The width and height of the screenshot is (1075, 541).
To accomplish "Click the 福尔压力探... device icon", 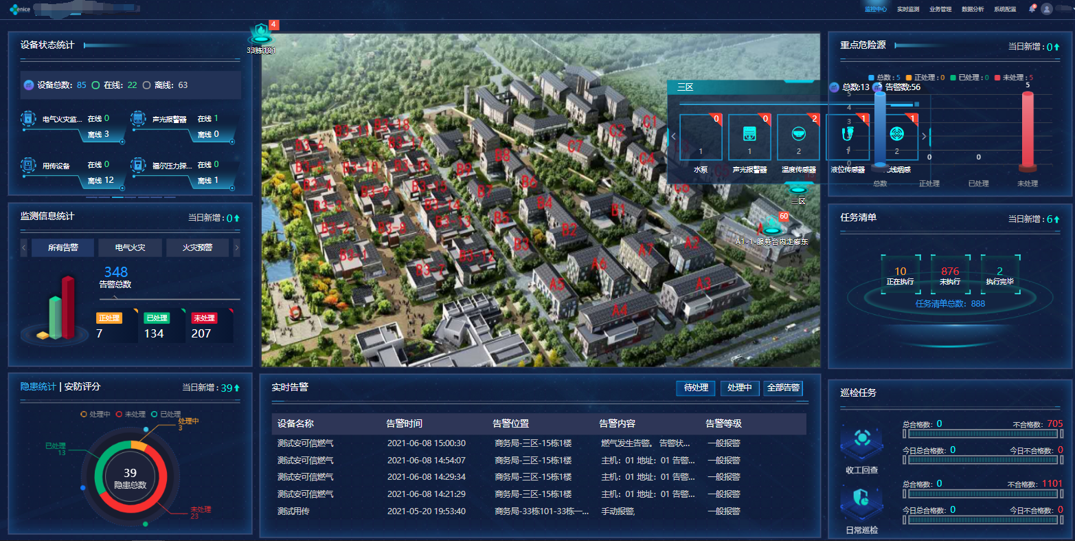I will 138,165.
